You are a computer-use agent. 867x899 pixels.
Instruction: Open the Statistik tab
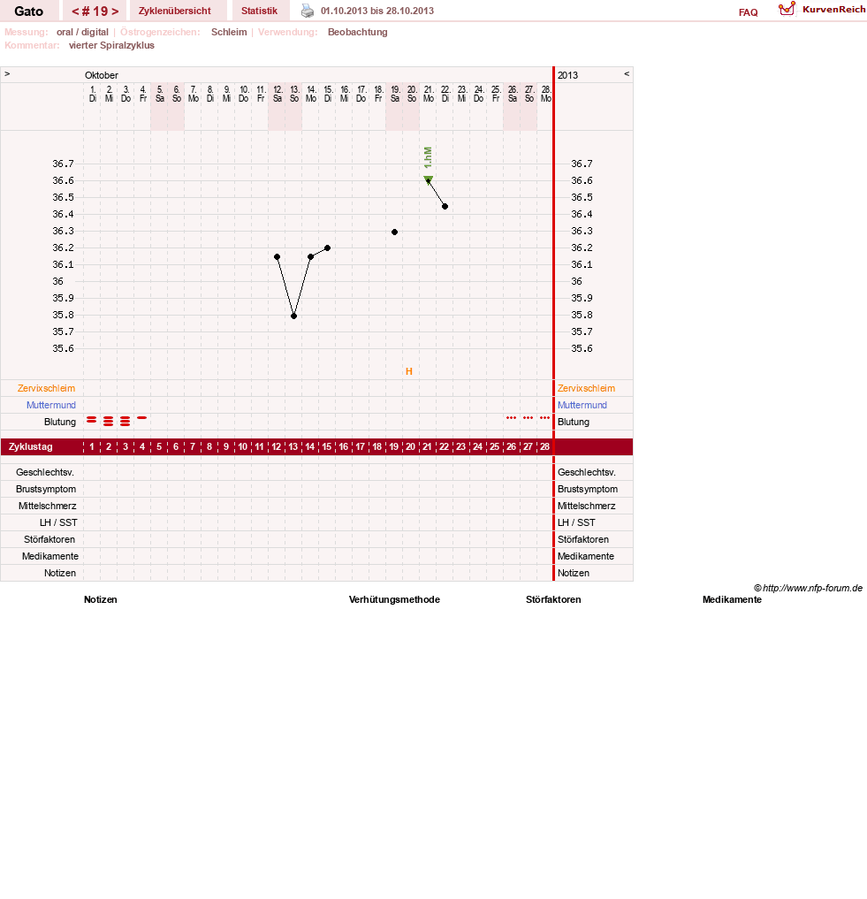click(259, 11)
